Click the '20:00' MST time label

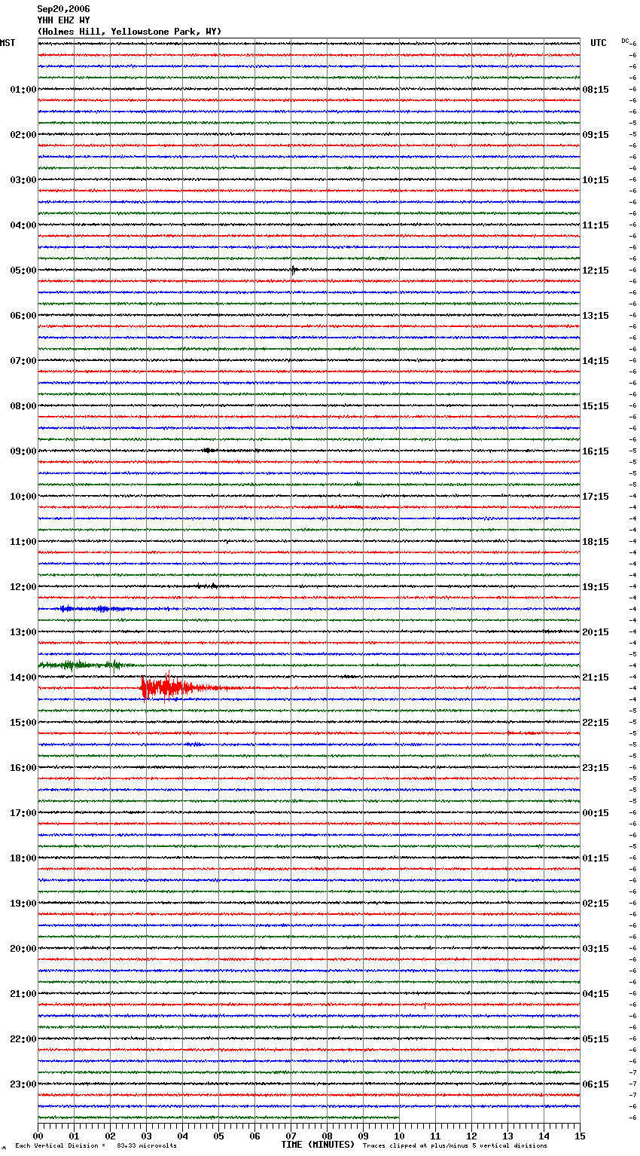pyautogui.click(x=23, y=949)
